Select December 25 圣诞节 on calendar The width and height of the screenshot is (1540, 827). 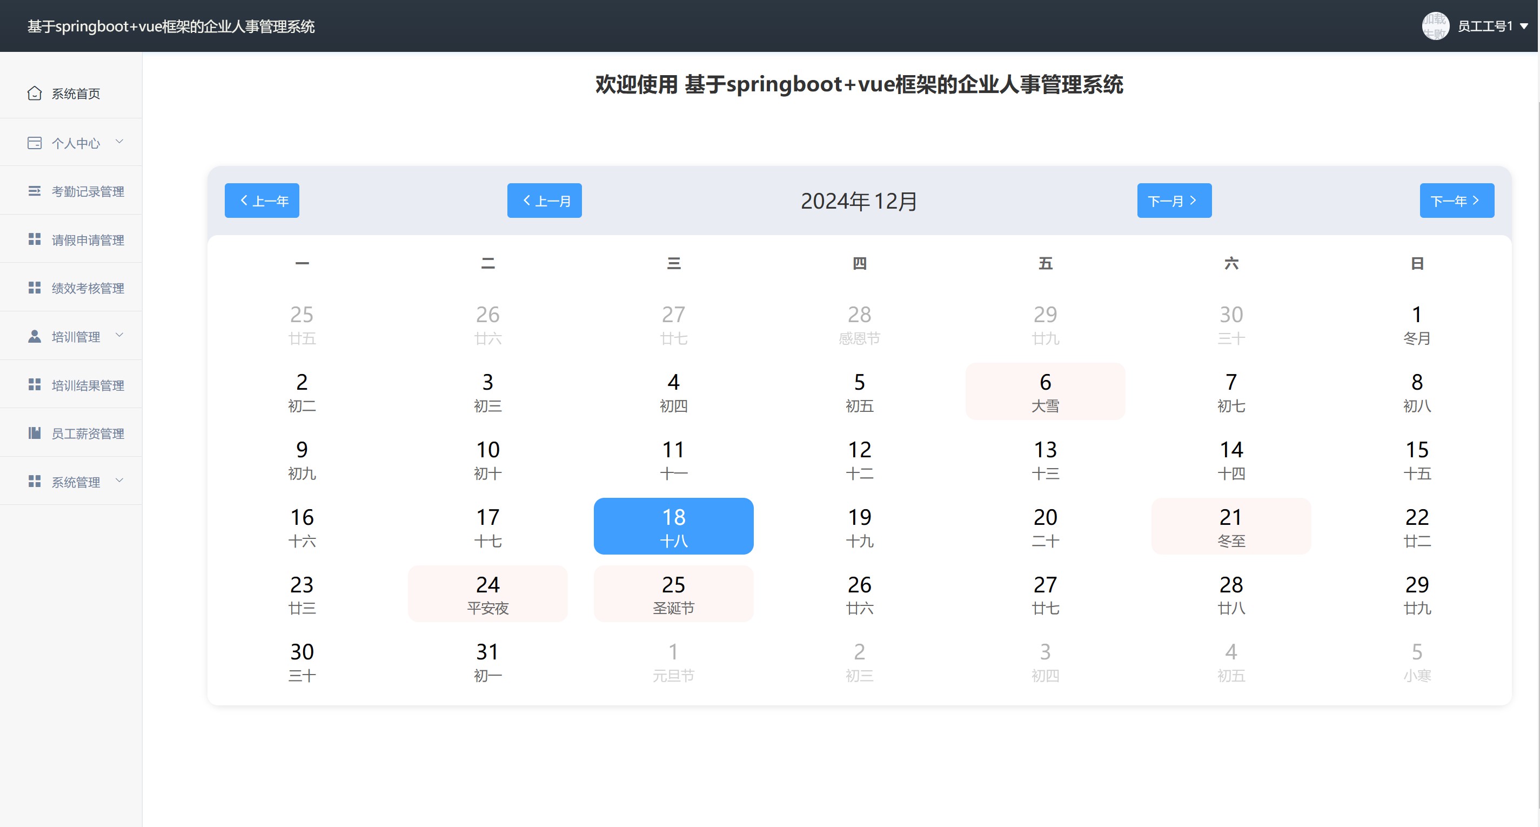673,594
